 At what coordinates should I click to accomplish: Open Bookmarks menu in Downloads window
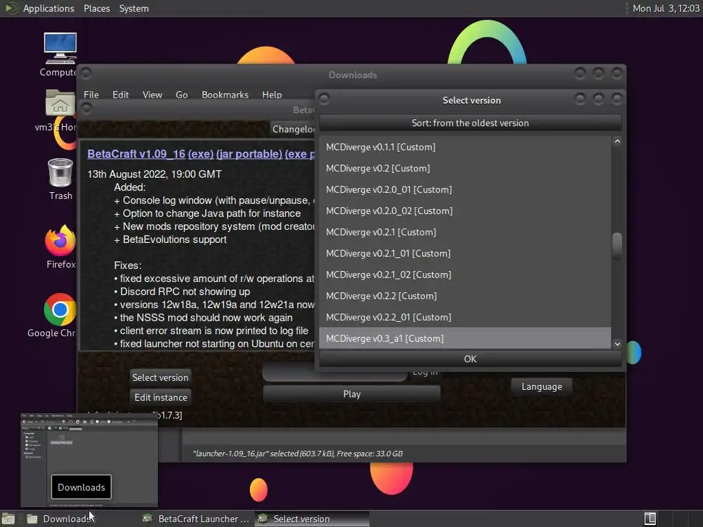pyautogui.click(x=225, y=95)
